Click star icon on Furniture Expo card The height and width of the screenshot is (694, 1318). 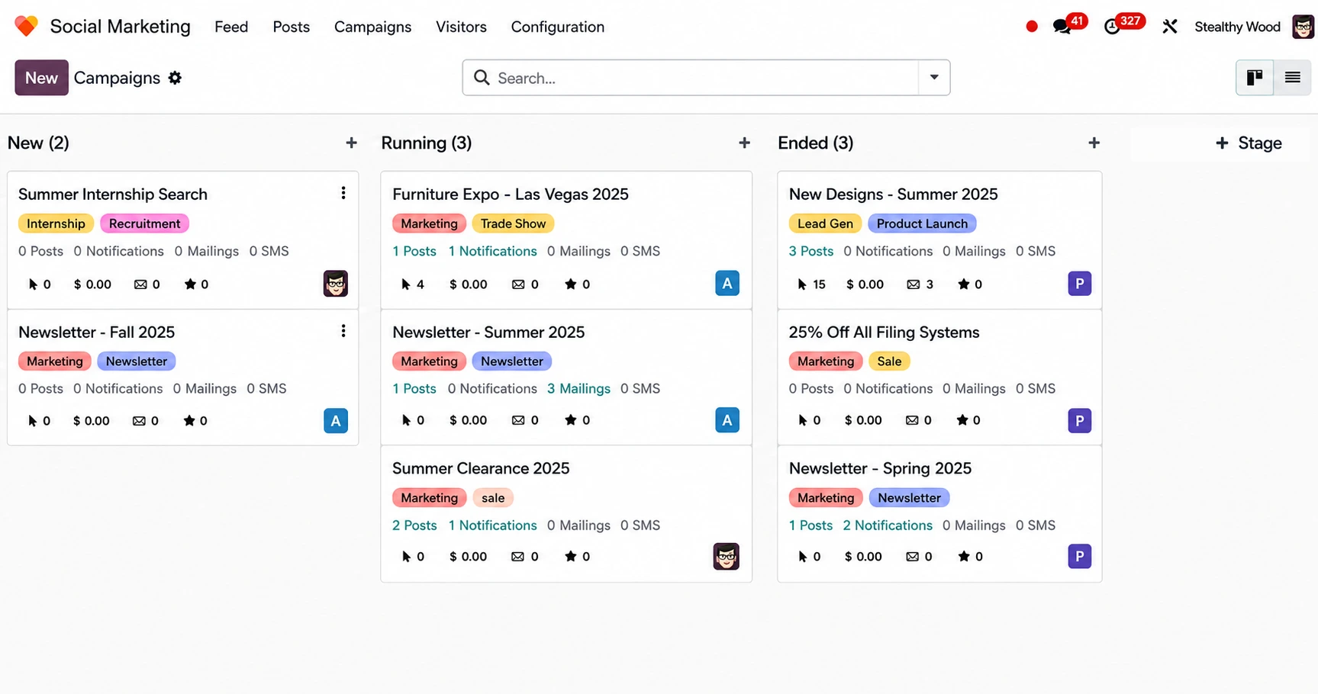pyautogui.click(x=570, y=284)
